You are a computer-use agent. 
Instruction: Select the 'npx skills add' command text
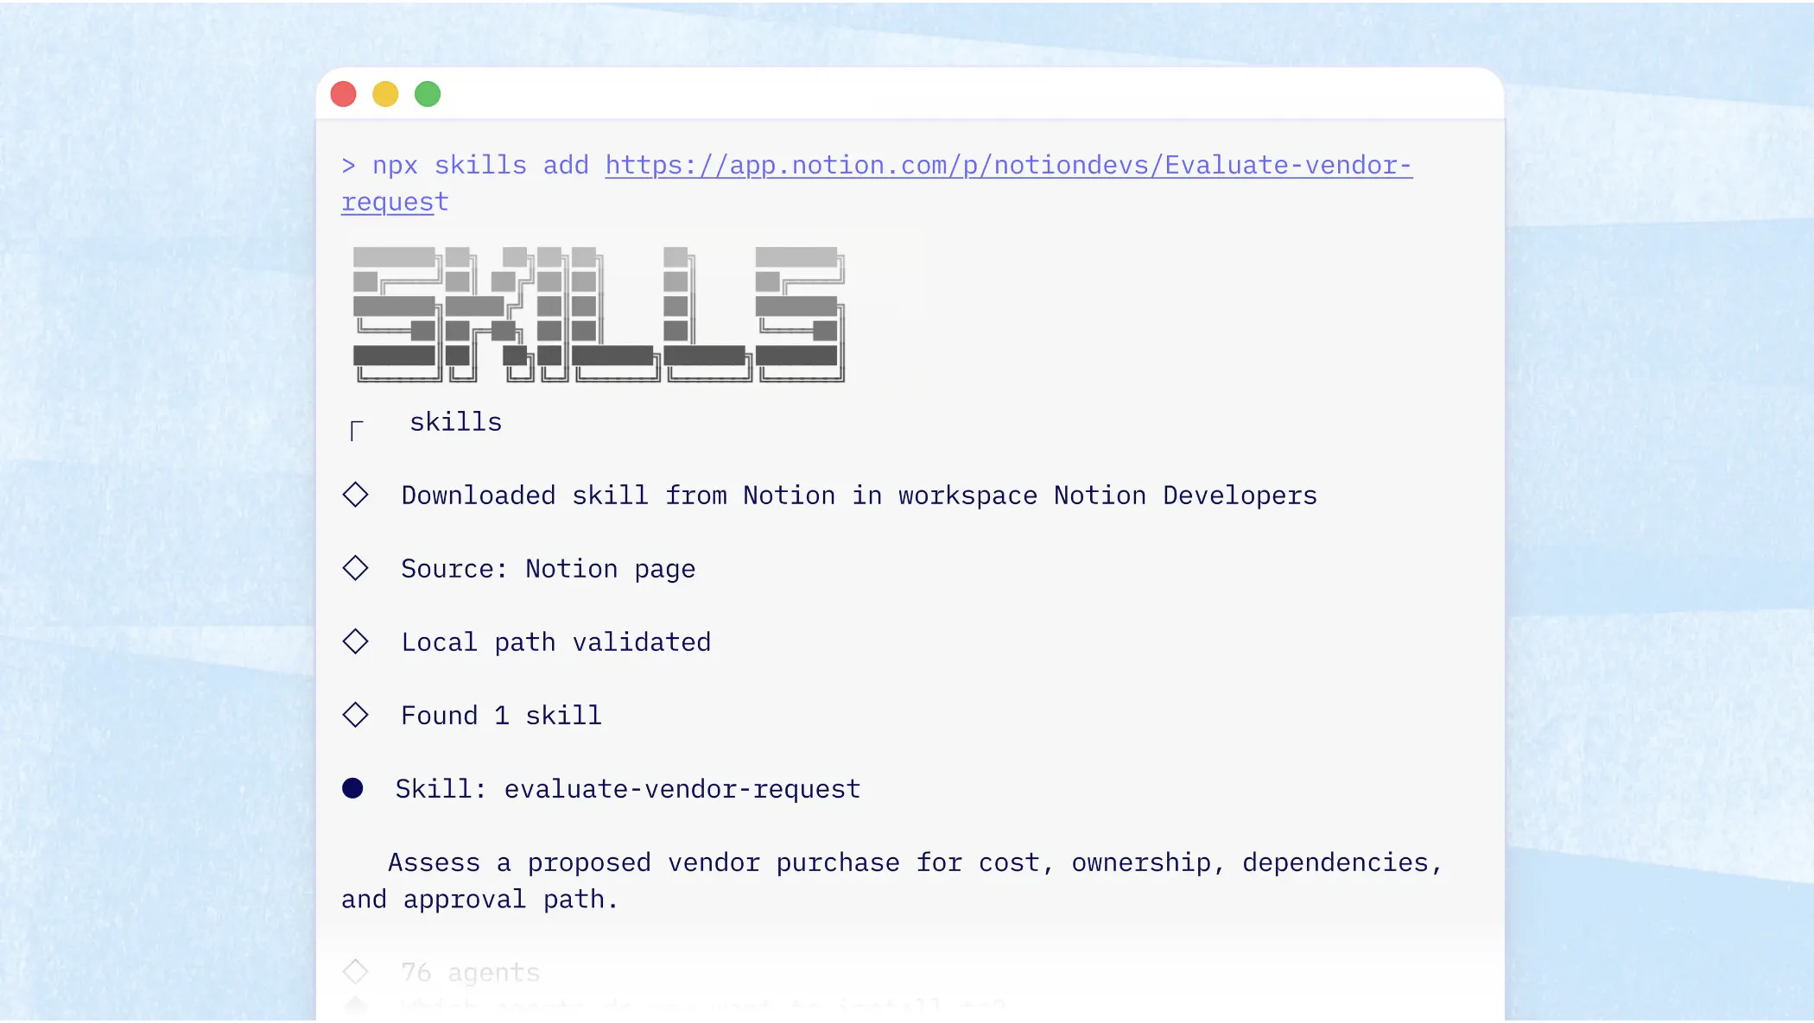(x=480, y=166)
